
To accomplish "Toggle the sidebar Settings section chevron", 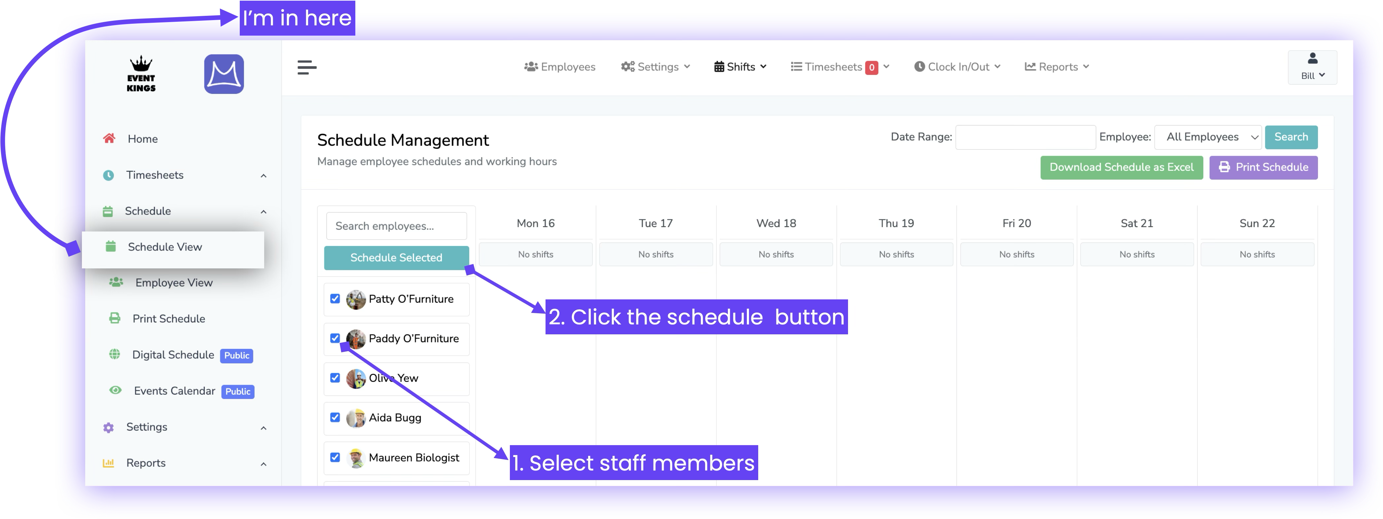I will 264,428.
